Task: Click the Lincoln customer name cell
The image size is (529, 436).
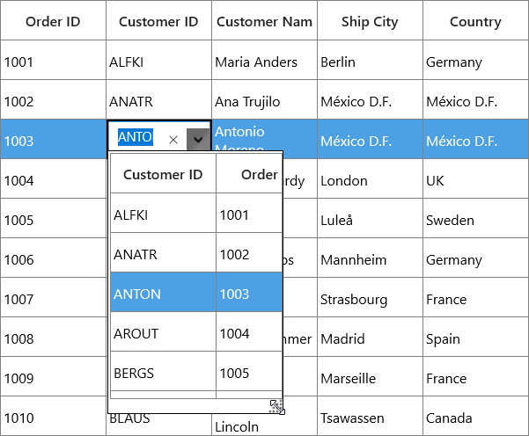Action: pos(264,425)
